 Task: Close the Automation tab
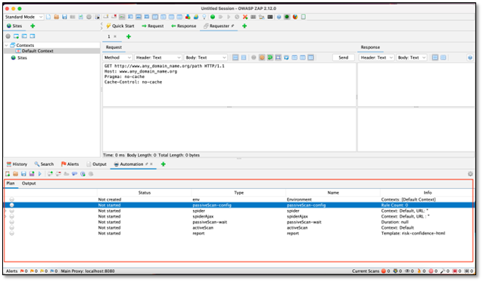[151, 164]
